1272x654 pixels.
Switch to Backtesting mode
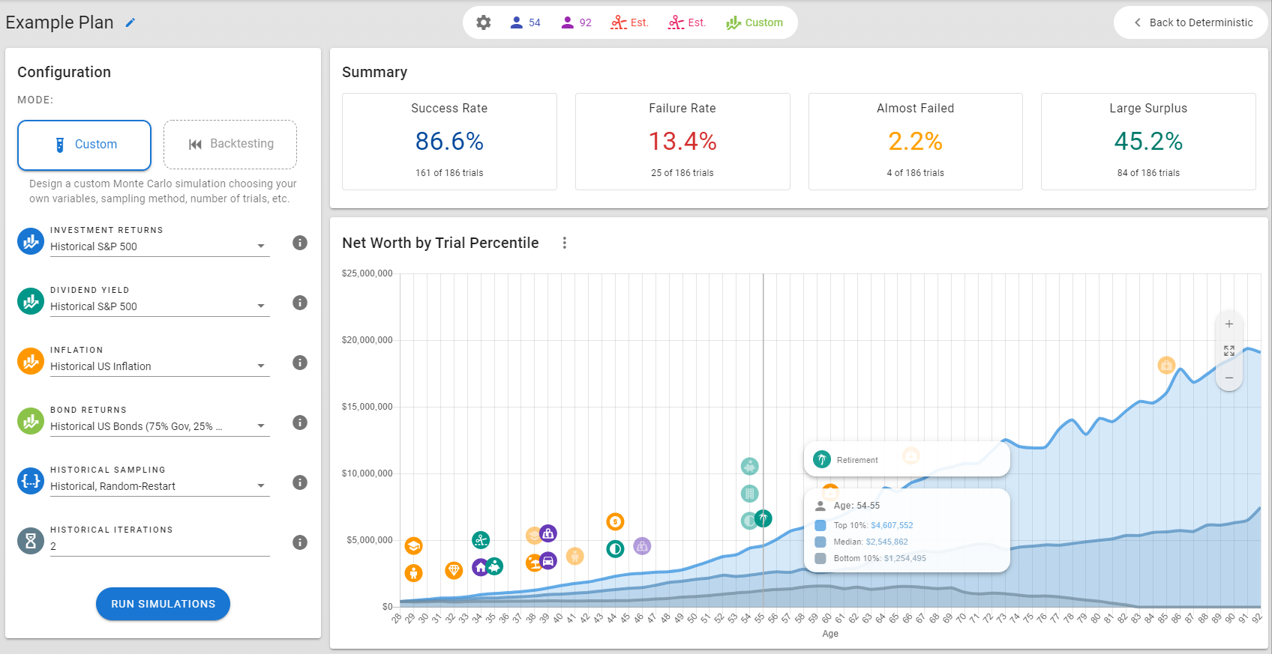(230, 144)
